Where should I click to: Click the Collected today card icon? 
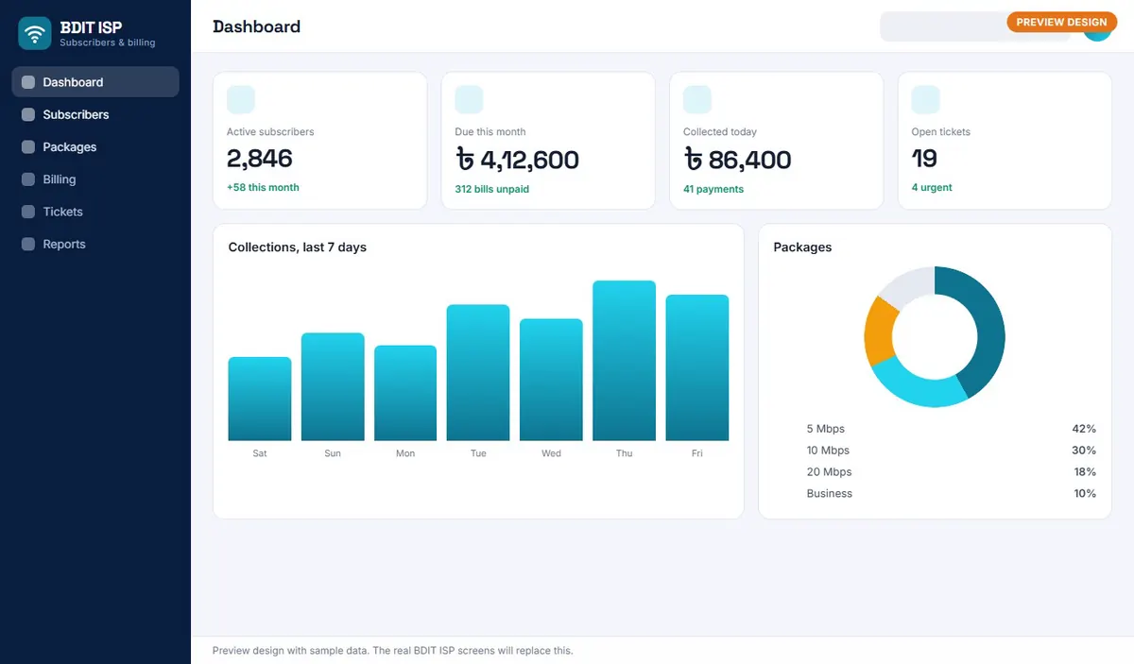[697, 99]
